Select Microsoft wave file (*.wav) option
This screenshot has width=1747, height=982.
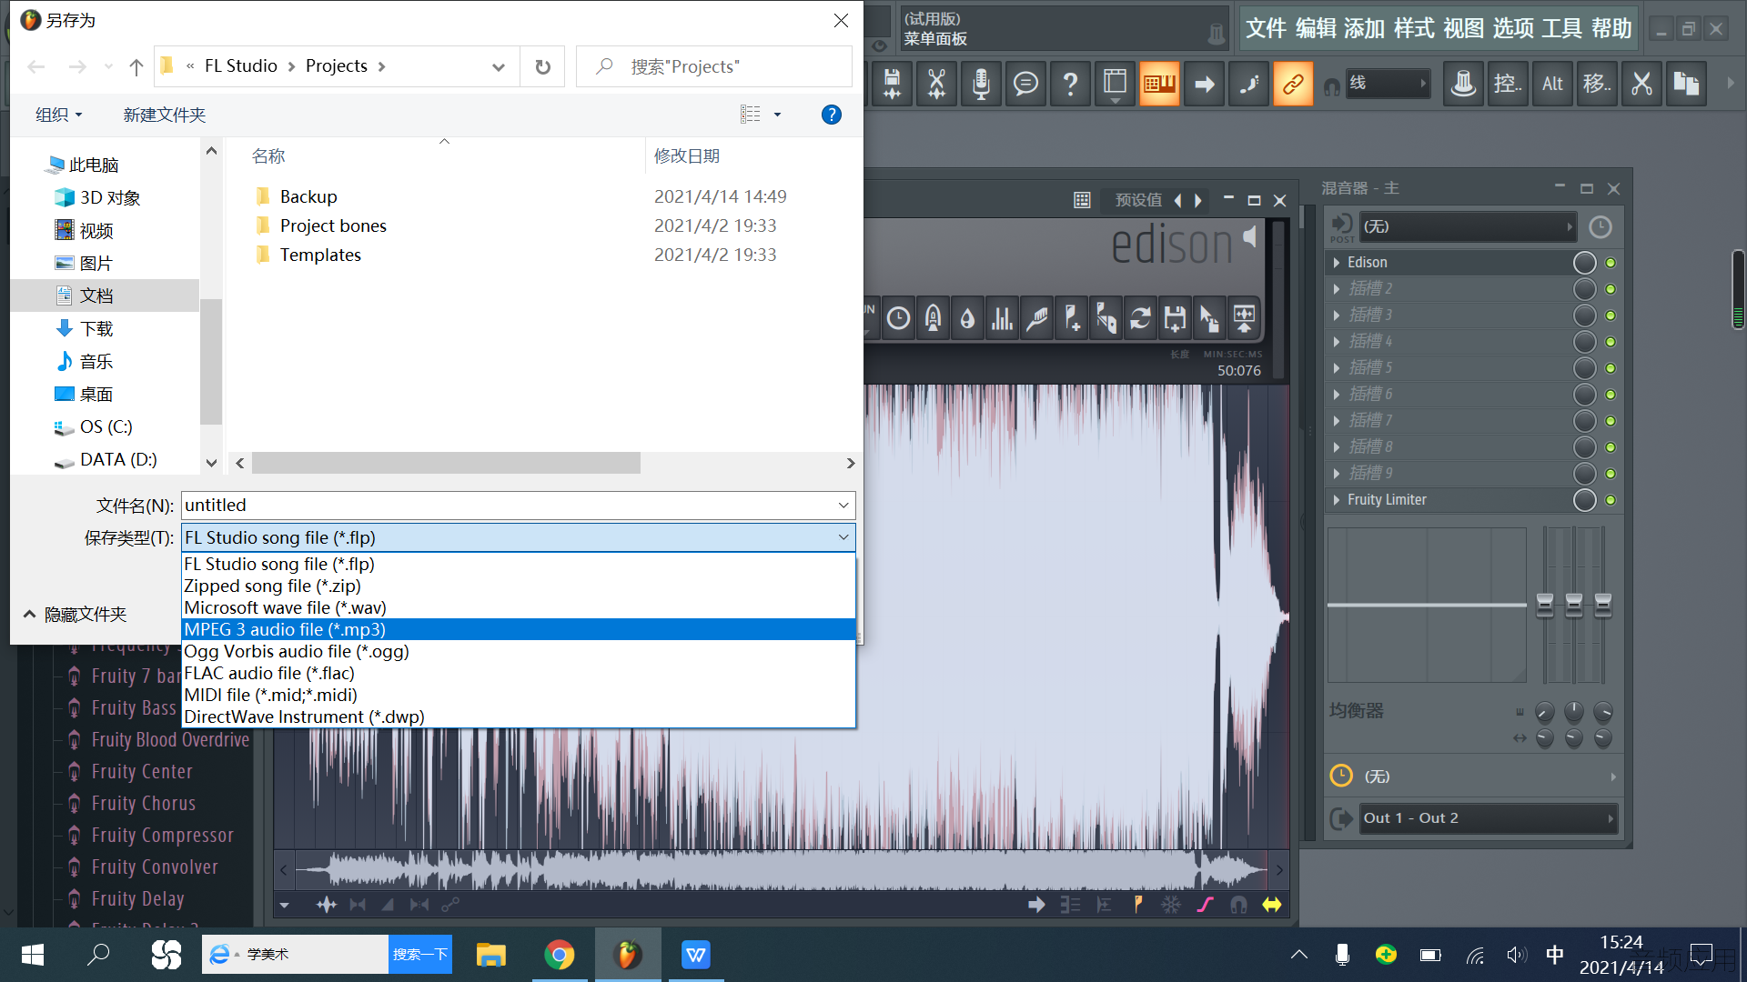(x=519, y=607)
